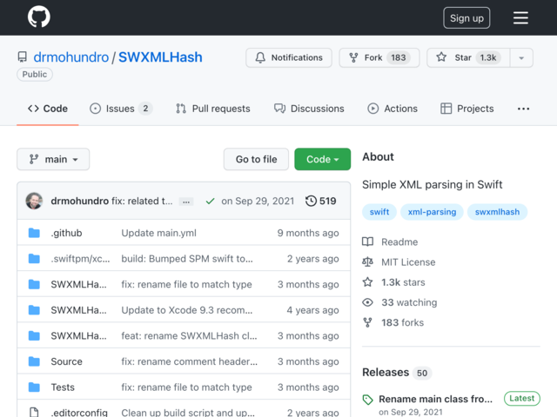Open commit date Sep 29, 2021
The height and width of the screenshot is (417, 557).
258,201
